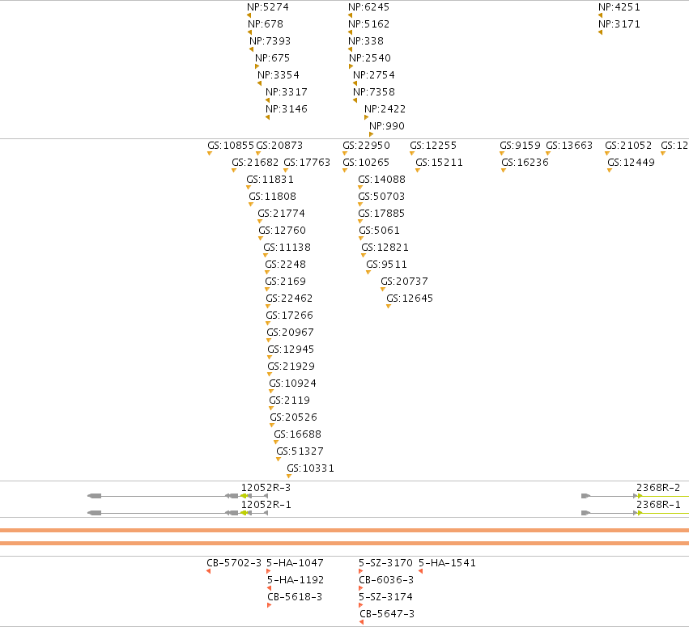Select GS:12255 insertion

click(x=433, y=146)
